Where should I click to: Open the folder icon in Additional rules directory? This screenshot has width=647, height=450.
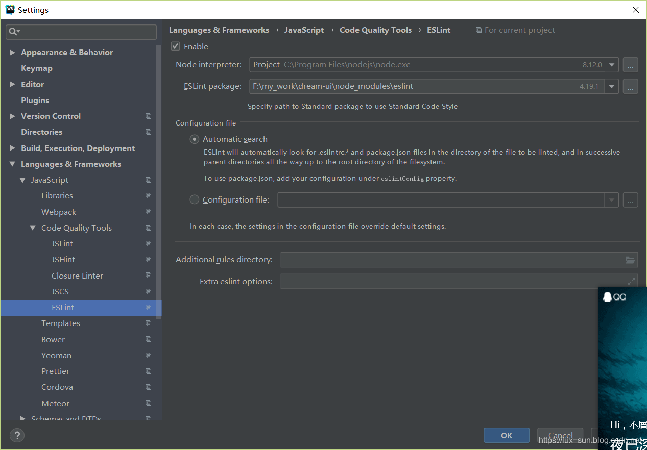[x=631, y=260]
